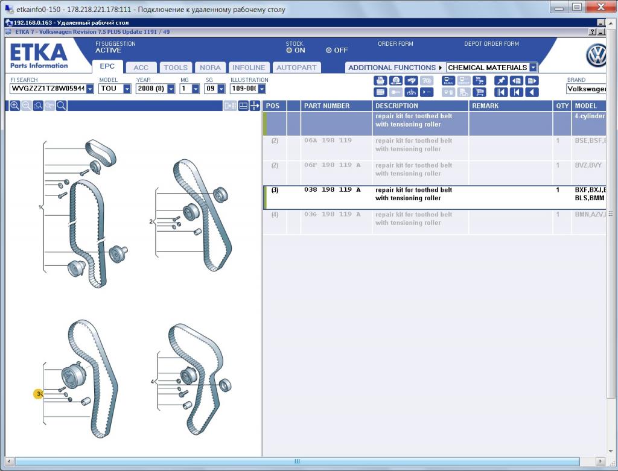The height and width of the screenshot is (471, 618).
Task: Open the YEAR dropdown showing 2008 (8)
Action: pos(171,89)
